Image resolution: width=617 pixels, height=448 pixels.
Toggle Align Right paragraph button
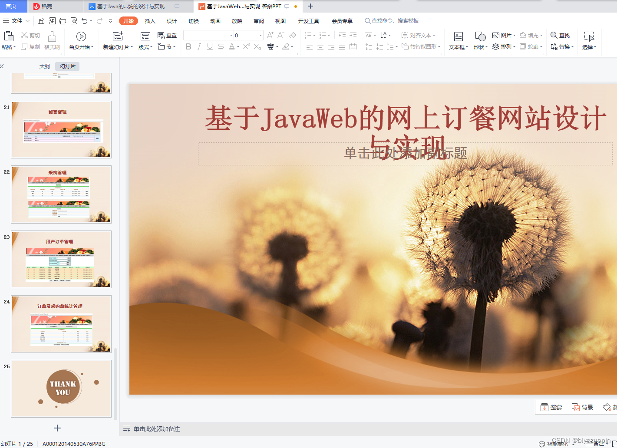click(x=331, y=46)
